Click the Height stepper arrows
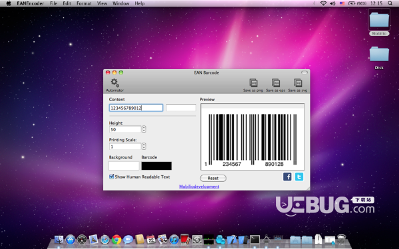This screenshot has height=249, width=399. point(144,129)
